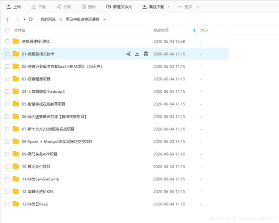Share the 01-微服务相关技术 folder via row icon
This screenshot has height=223, width=279.
point(128,54)
